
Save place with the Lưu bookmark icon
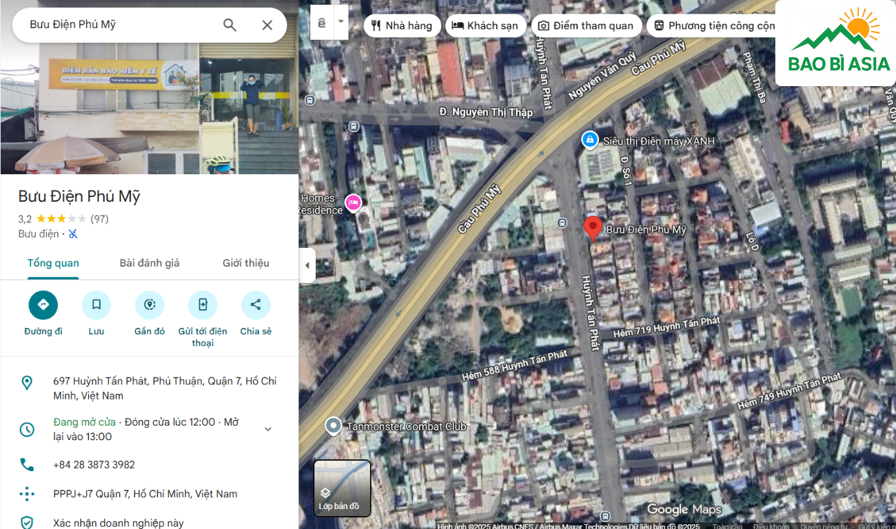(x=96, y=305)
